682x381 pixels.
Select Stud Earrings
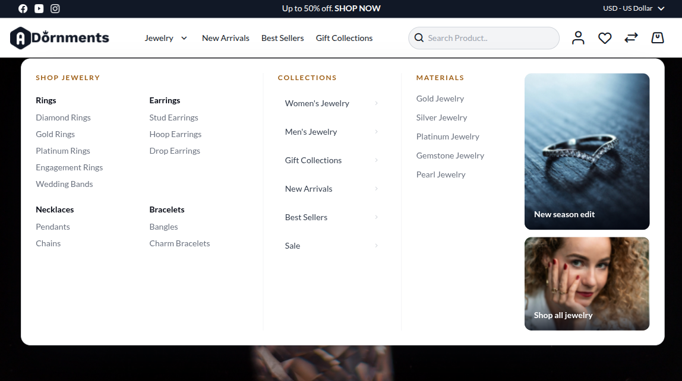pyautogui.click(x=173, y=118)
